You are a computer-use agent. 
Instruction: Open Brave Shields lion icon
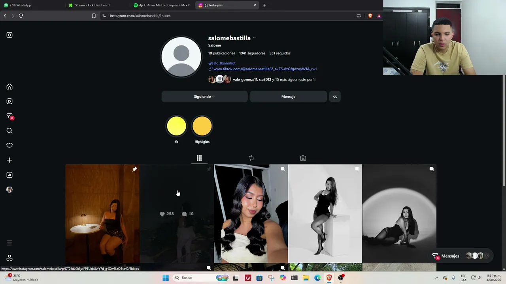370,16
